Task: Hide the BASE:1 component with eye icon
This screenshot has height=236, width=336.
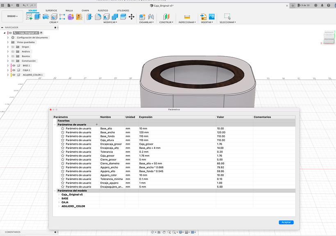Action: point(14,66)
